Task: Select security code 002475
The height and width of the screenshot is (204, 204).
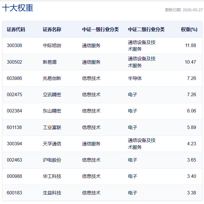Action: tap(15, 94)
